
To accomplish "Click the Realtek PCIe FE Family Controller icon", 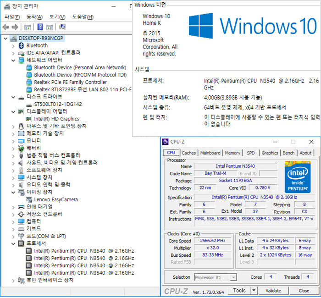I will (x=29, y=82).
